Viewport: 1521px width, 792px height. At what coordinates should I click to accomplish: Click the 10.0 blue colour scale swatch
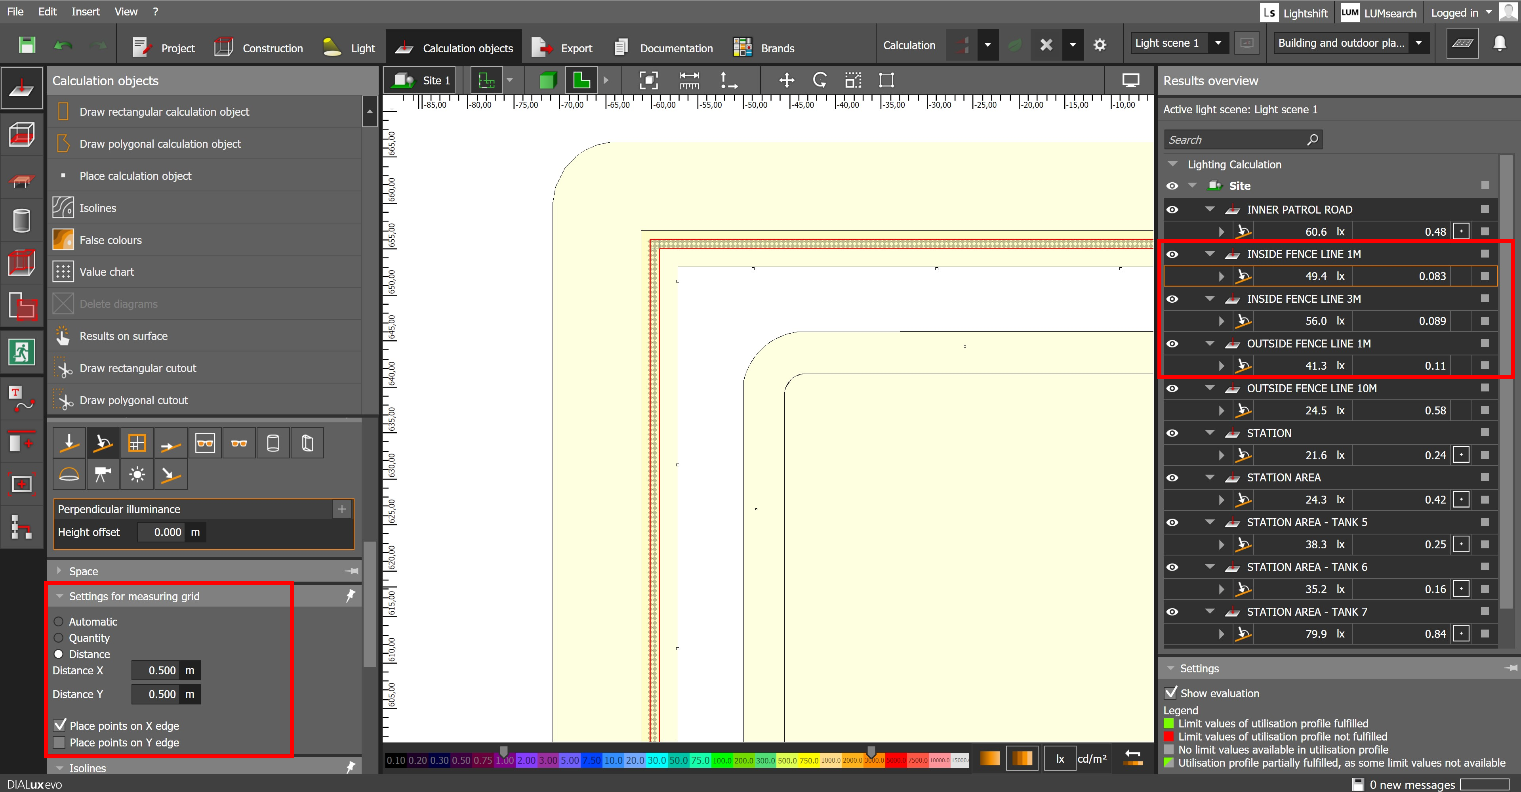[613, 760]
